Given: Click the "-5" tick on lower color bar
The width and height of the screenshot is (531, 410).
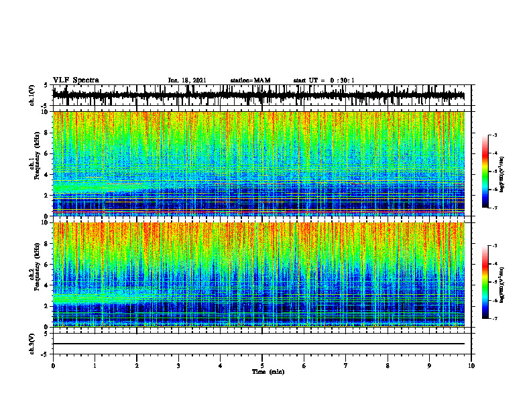Looking at the screenshot, I should tap(494, 282).
